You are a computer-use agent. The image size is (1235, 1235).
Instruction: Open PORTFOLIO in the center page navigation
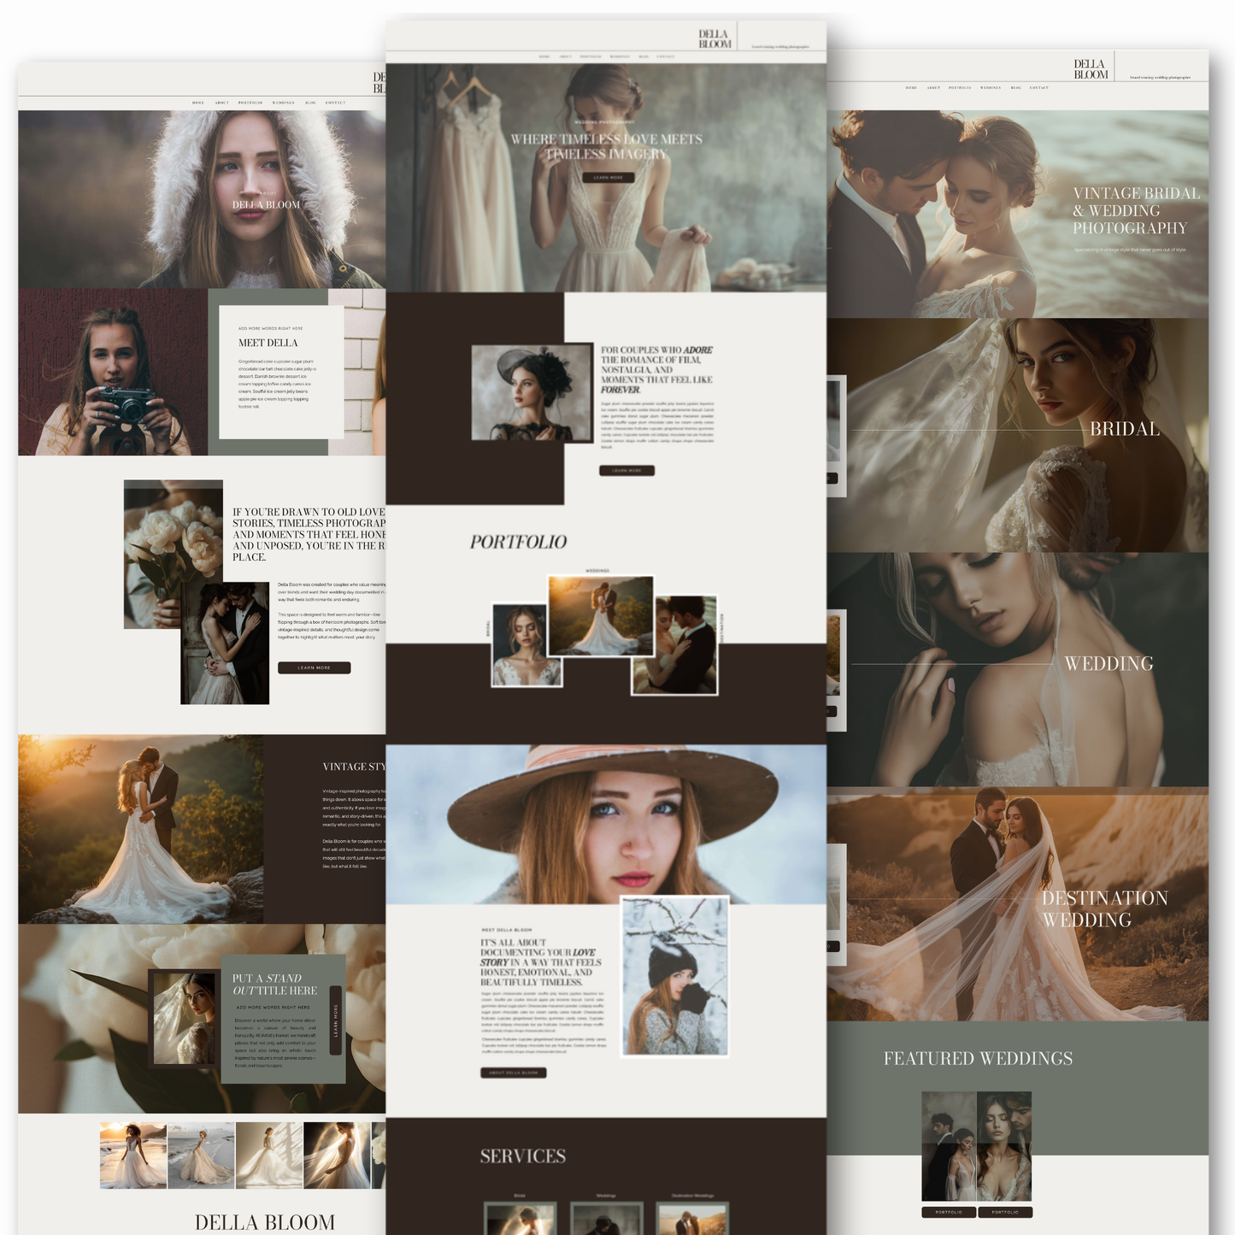591,56
